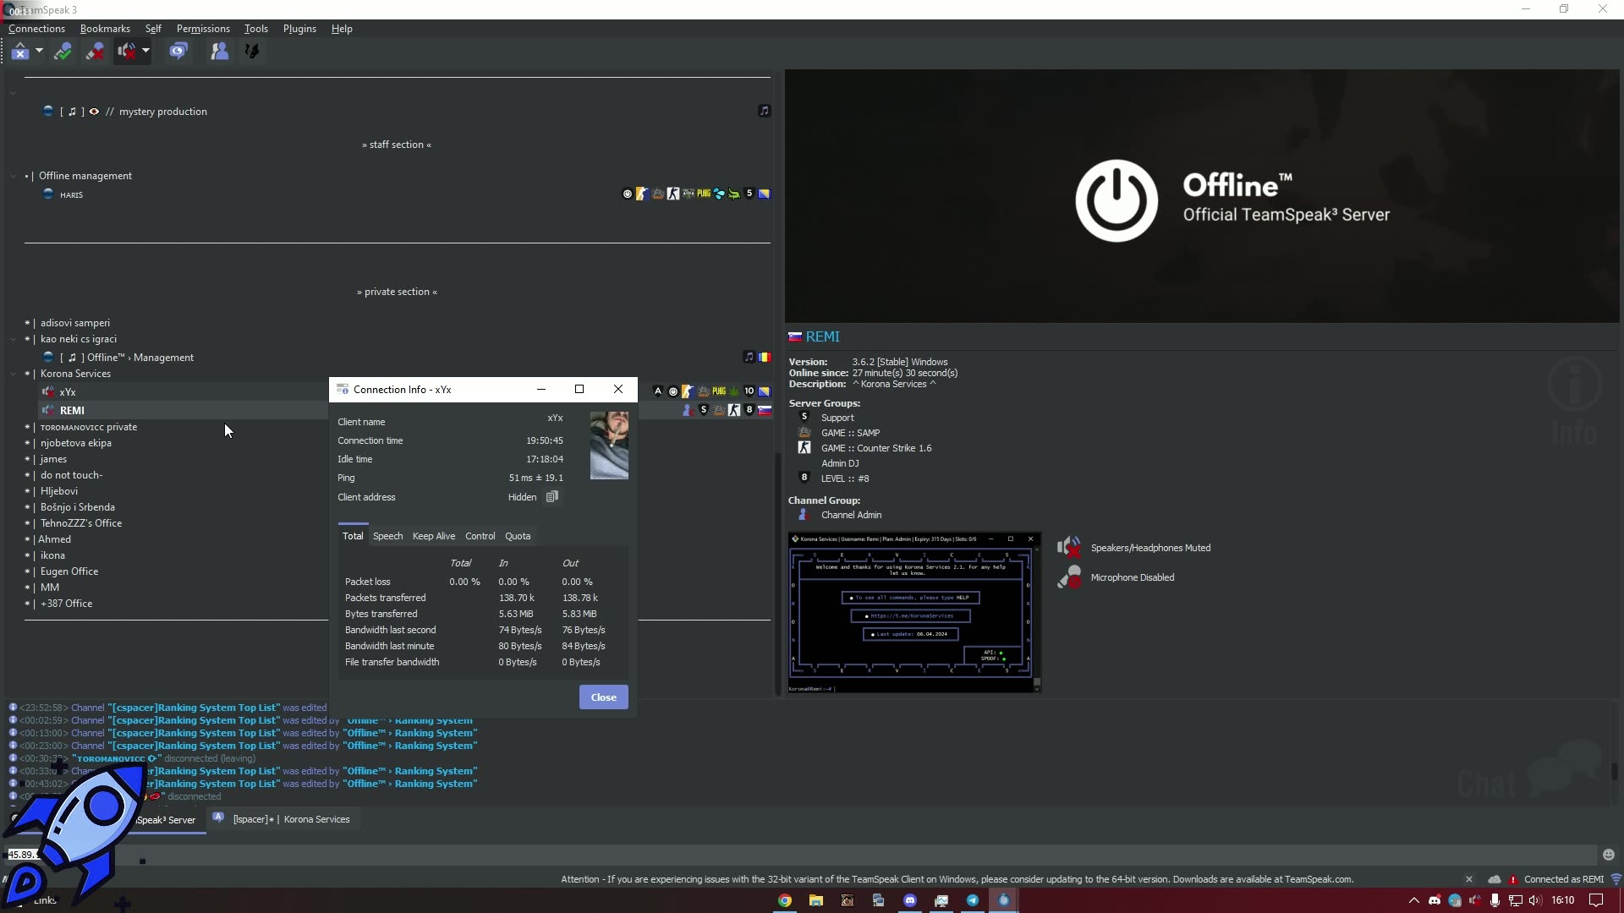Click GAME :: Counter Strike 1.6 group icon
Image resolution: width=1624 pixels, height=913 pixels.
[804, 447]
